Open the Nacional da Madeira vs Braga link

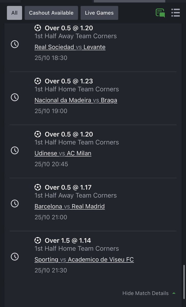[x=76, y=100]
